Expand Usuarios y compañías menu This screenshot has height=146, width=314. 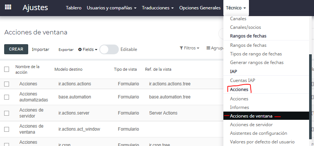pos(112,8)
